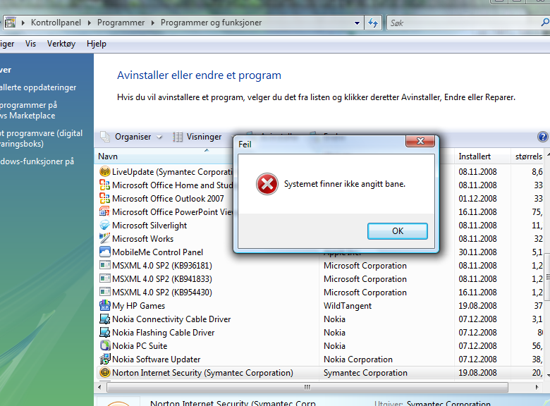Open the address bar history dropdown arrow
Viewport: 550px width, 406px height.
pyautogui.click(x=357, y=23)
